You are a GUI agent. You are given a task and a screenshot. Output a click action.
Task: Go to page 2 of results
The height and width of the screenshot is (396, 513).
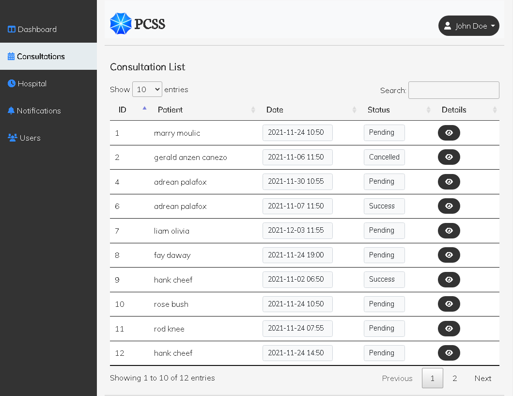coord(454,379)
